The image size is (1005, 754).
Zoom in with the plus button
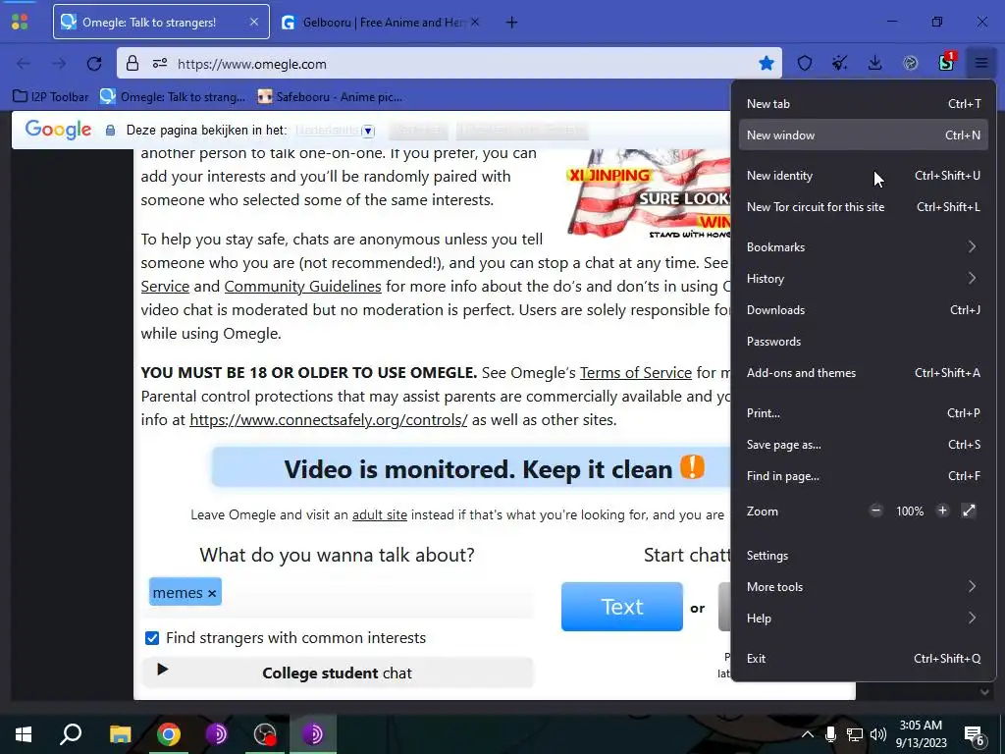tap(942, 511)
